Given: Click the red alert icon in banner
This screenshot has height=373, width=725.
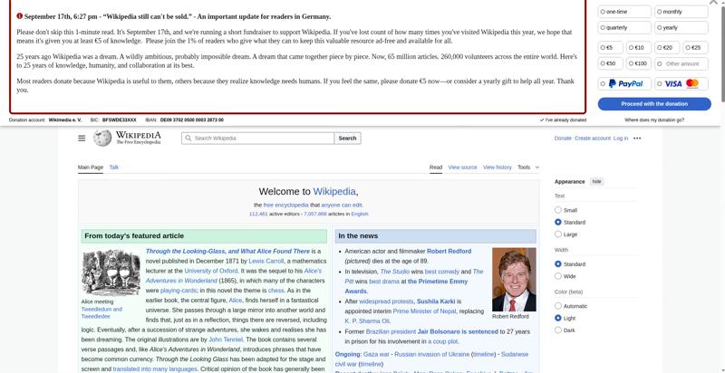Looking at the screenshot, I should pos(19,16).
